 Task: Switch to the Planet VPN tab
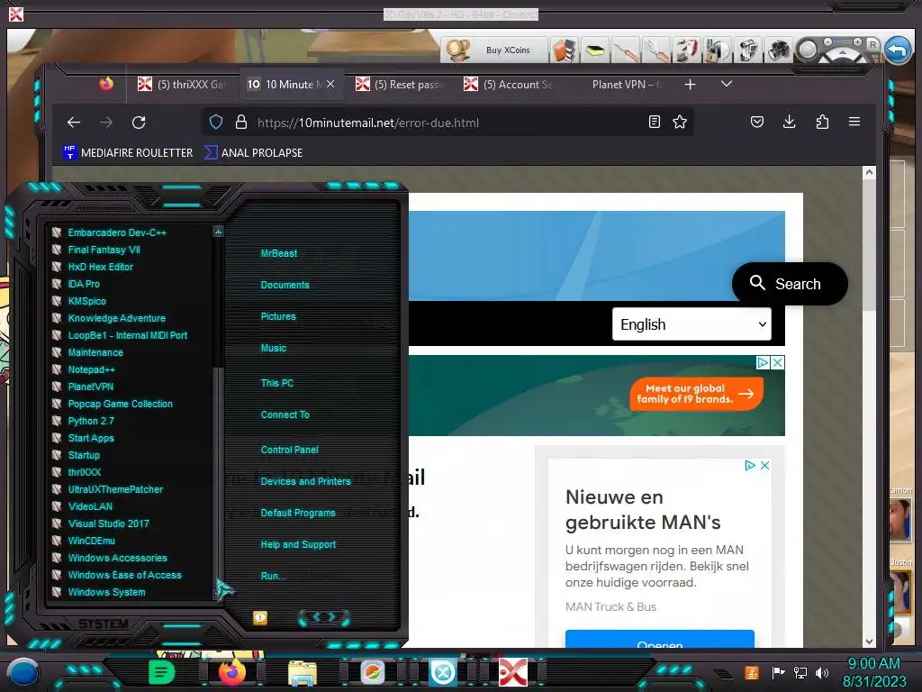click(627, 84)
